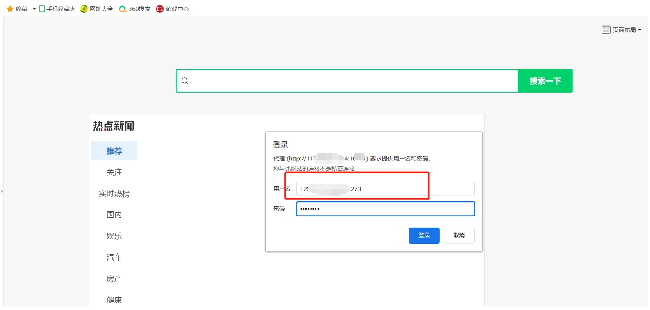
Task: Focus the main search input field
Action: (352, 81)
